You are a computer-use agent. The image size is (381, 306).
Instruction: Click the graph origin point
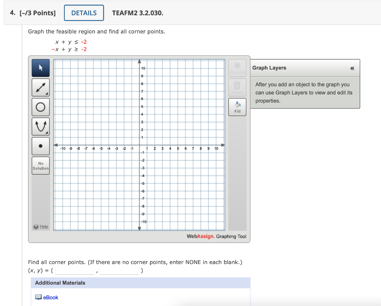pos(139,145)
